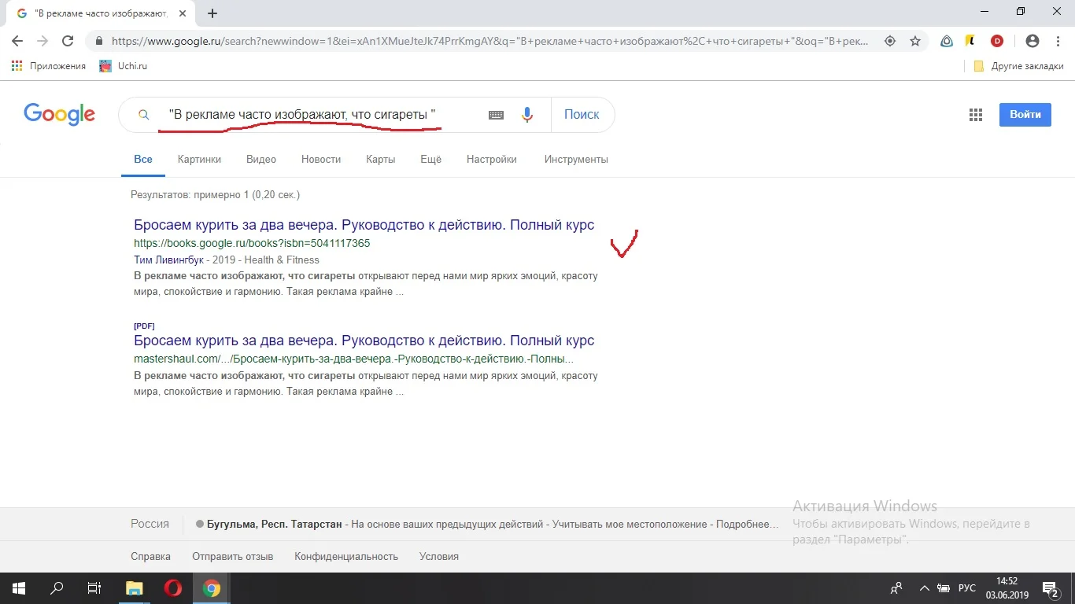Click the browser address bar URL
1075x604 pixels.
coord(490,41)
